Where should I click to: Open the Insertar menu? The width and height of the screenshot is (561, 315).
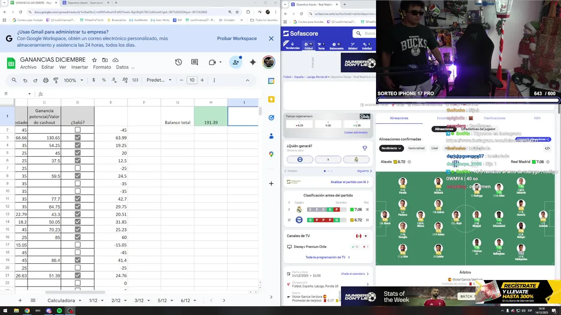pyautogui.click(x=80, y=67)
